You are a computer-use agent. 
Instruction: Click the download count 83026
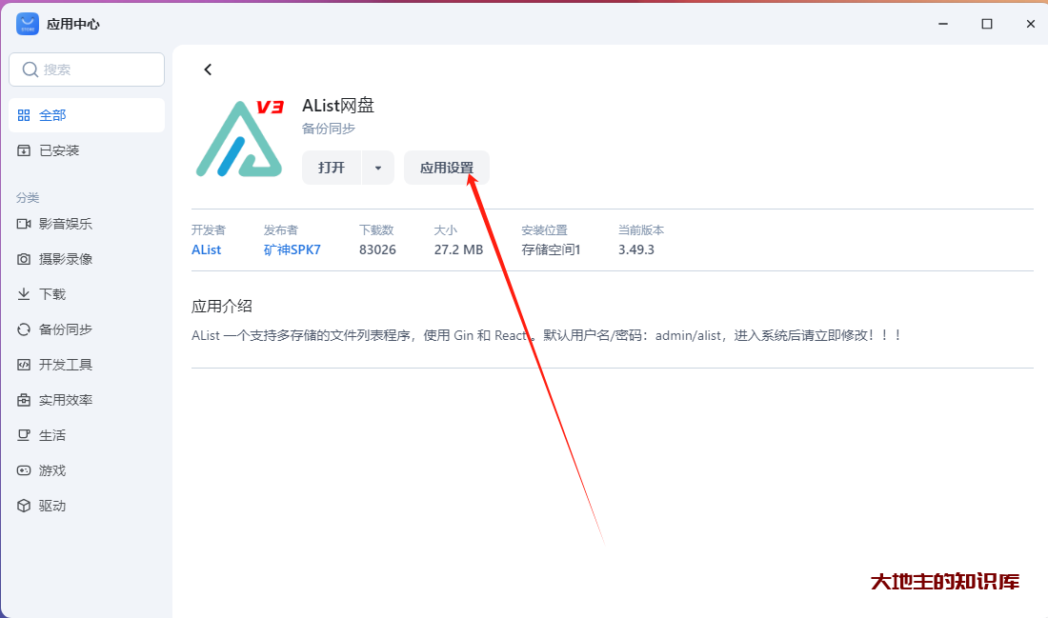(x=377, y=249)
